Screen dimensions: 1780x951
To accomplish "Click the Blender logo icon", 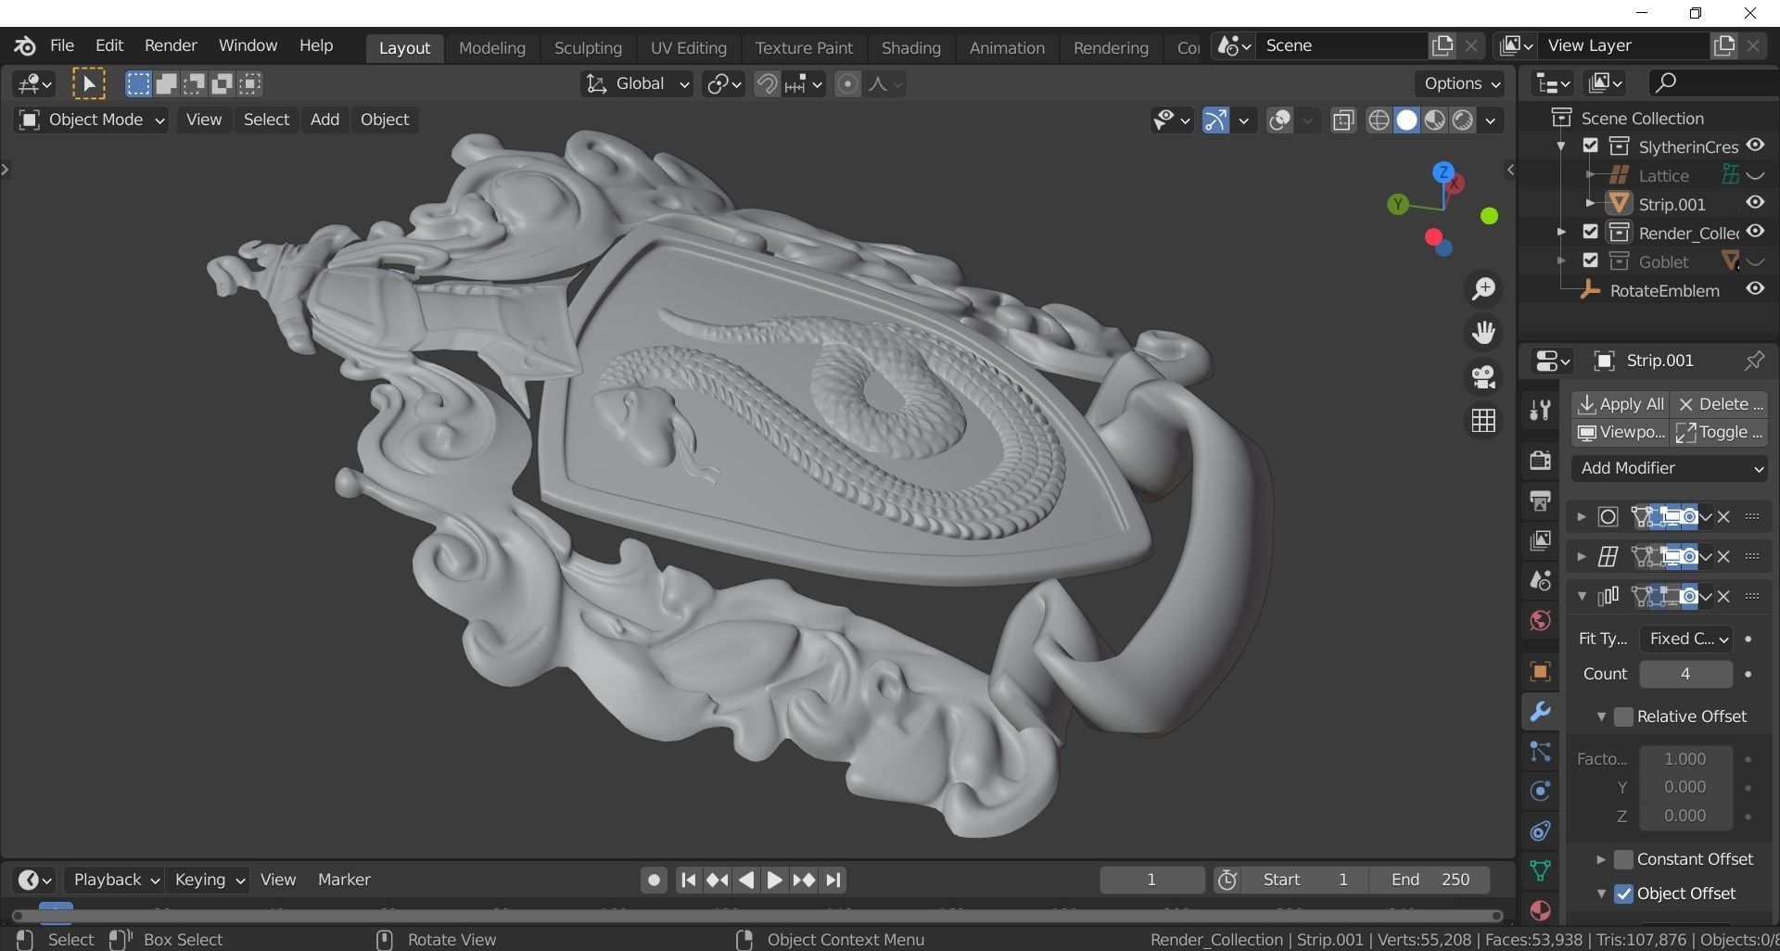I will coord(25,45).
